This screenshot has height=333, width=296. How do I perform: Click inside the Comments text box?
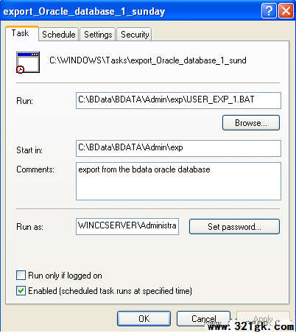[x=178, y=181]
